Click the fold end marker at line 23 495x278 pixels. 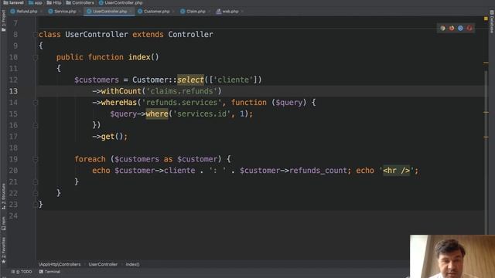point(36,205)
